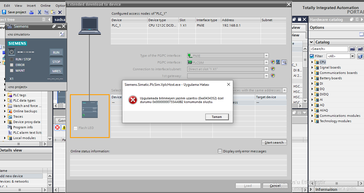Click the Options pane view icon
This screenshot has height=193, width=364.
pyautogui.click(x=361, y=34)
